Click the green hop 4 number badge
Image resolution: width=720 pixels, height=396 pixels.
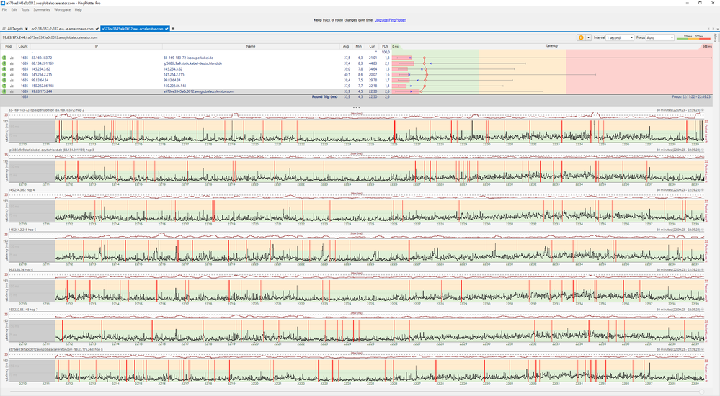click(x=4, y=69)
